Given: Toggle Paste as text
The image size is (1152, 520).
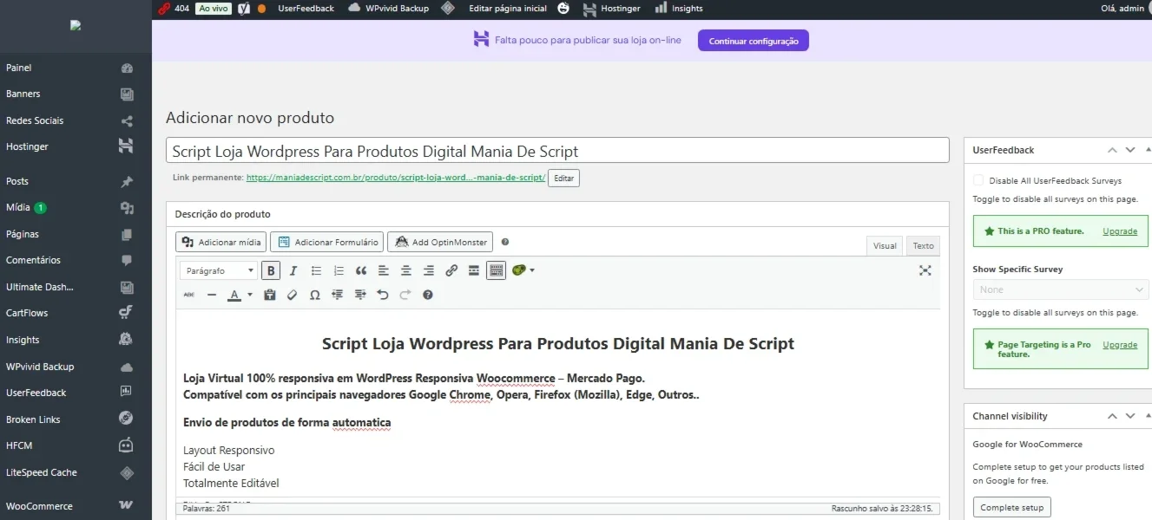Looking at the screenshot, I should [x=270, y=295].
